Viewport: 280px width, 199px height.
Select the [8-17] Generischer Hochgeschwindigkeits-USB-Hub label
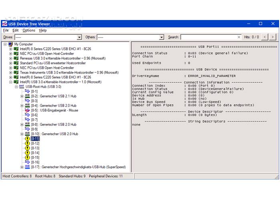(x=78, y=167)
